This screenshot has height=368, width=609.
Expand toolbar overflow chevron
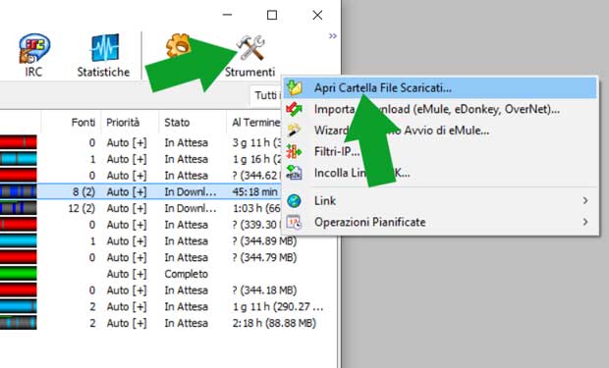pos(333,35)
